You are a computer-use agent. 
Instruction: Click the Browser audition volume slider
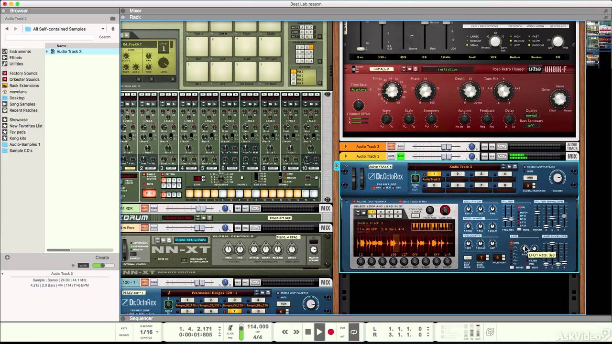point(103,265)
